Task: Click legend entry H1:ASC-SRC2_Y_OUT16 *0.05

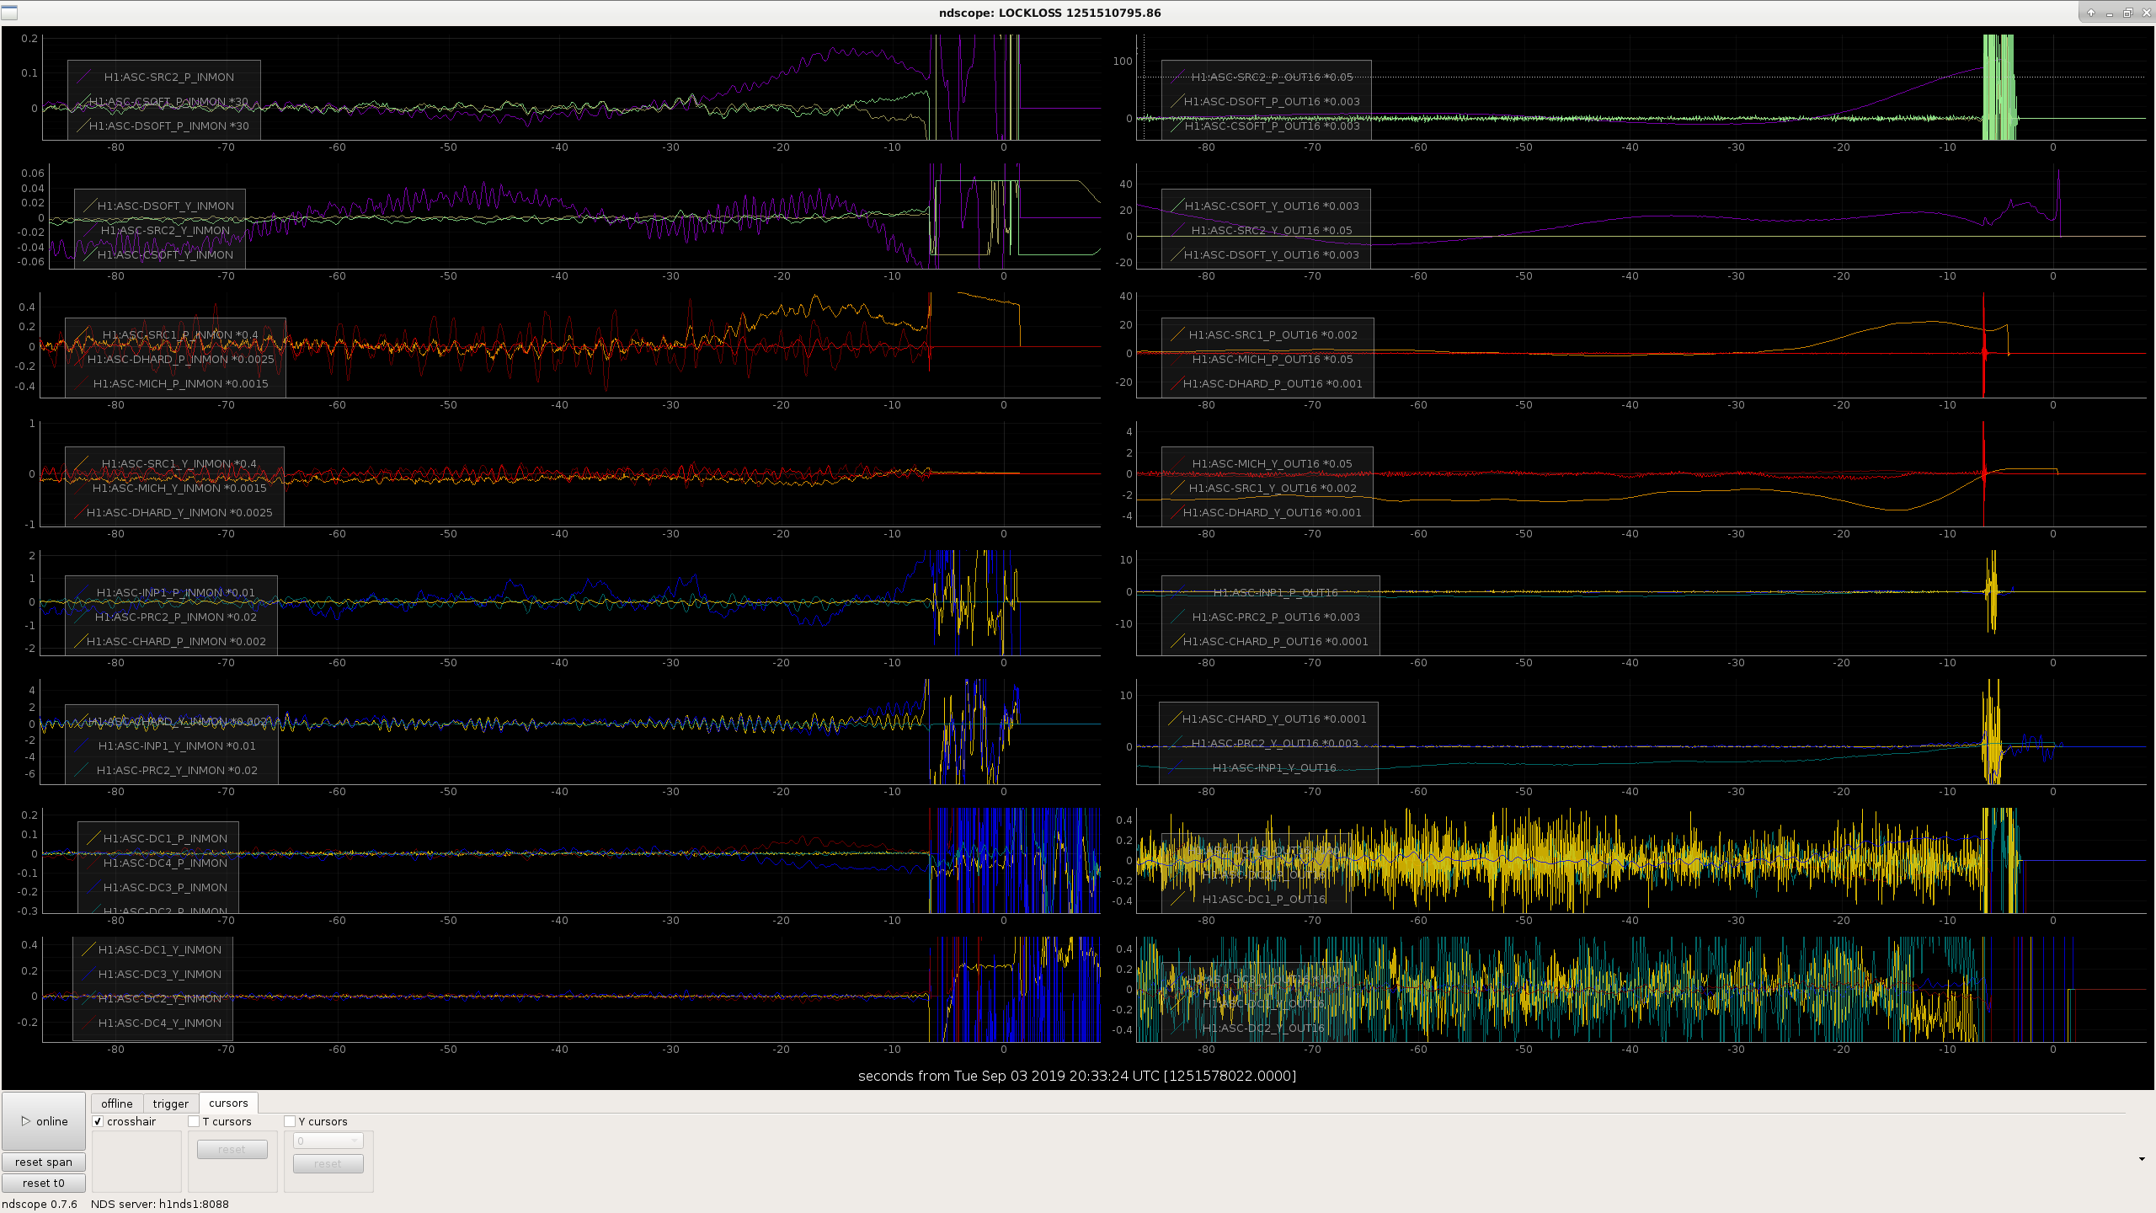Action: tap(1272, 230)
